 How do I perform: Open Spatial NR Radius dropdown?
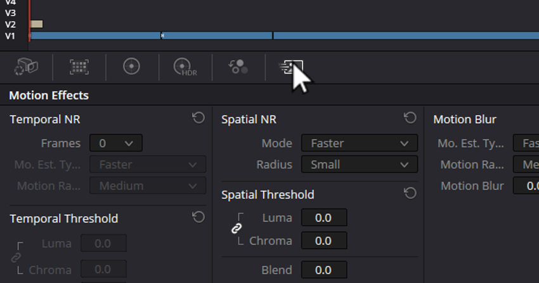coord(360,164)
